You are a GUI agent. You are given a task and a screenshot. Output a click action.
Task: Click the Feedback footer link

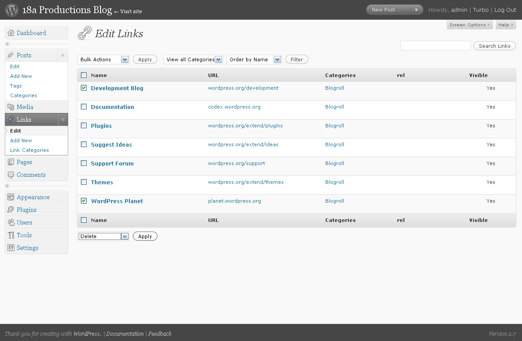pyautogui.click(x=160, y=334)
